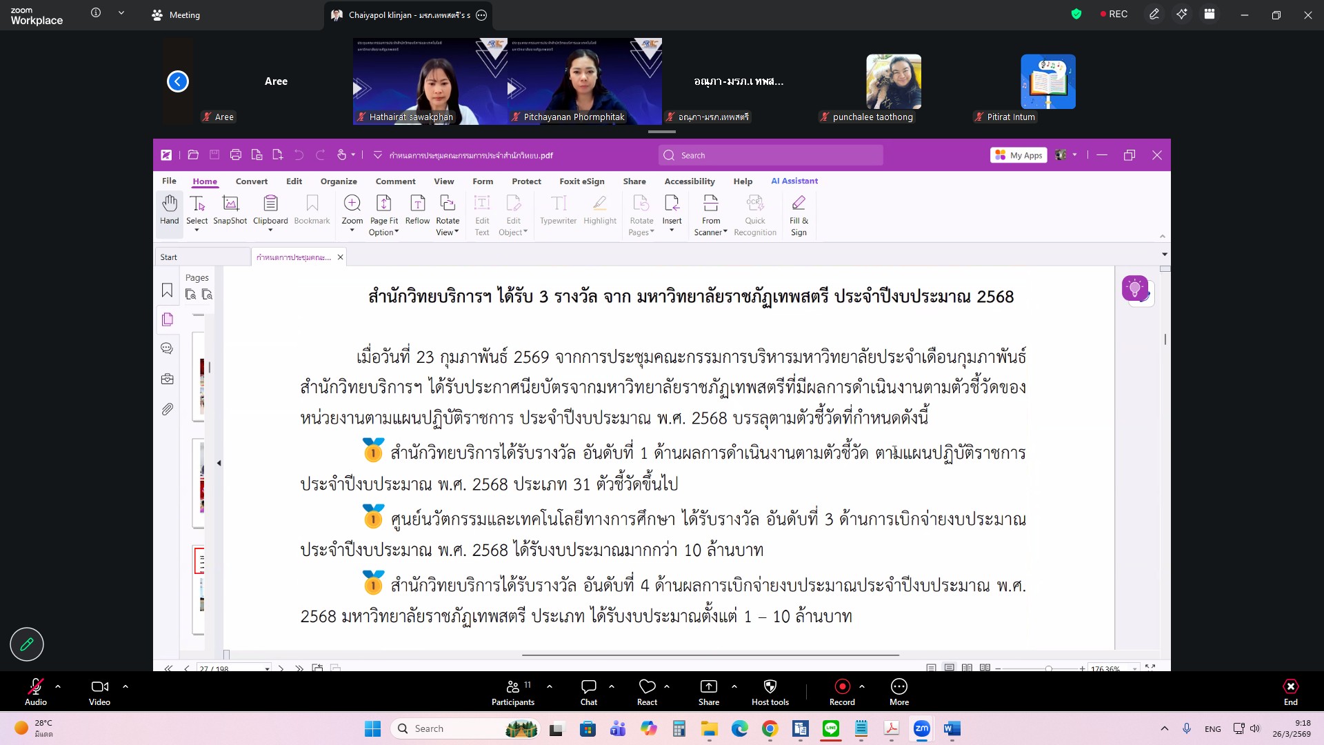Open the Protect ribbon tab
The width and height of the screenshot is (1324, 745).
click(526, 181)
